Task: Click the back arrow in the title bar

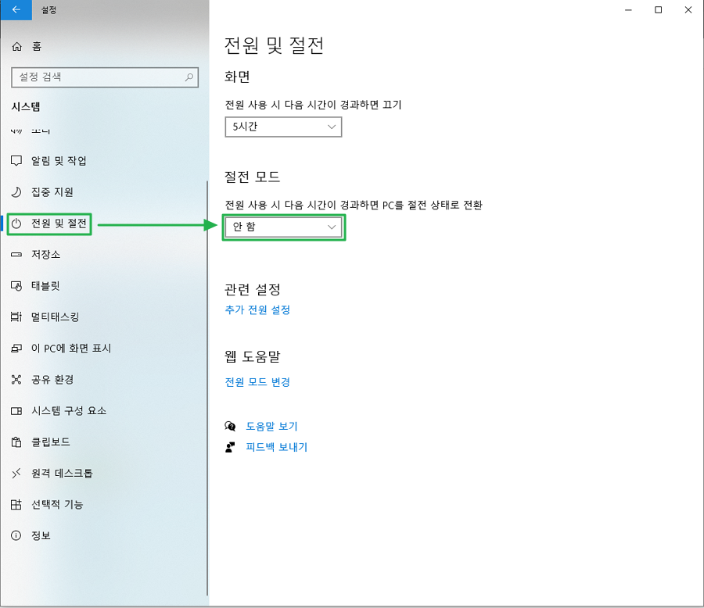Action: coord(16,9)
